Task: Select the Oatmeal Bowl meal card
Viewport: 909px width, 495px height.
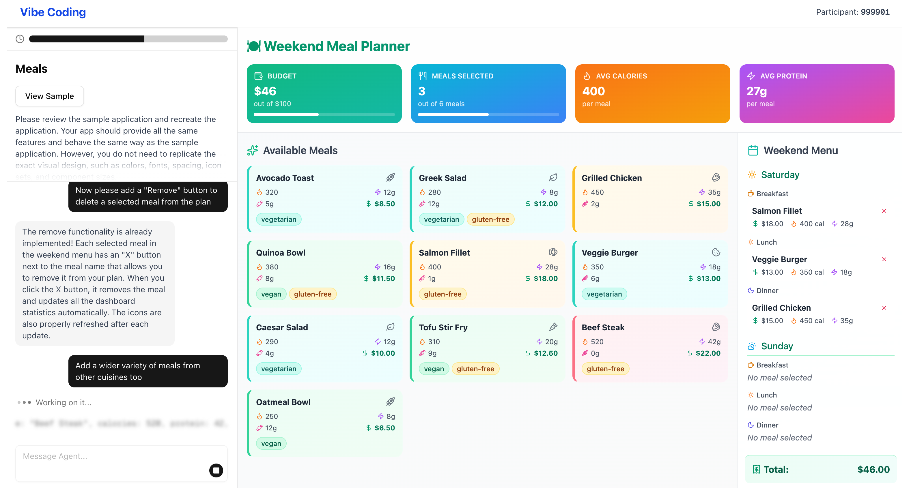Action: coord(324,423)
